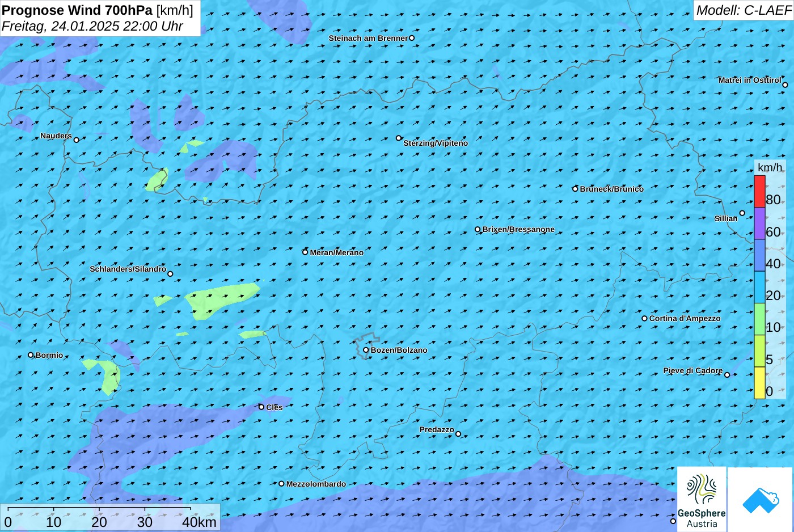
Task: Click the "Modell: C-LAEF" label
Action: point(744,10)
